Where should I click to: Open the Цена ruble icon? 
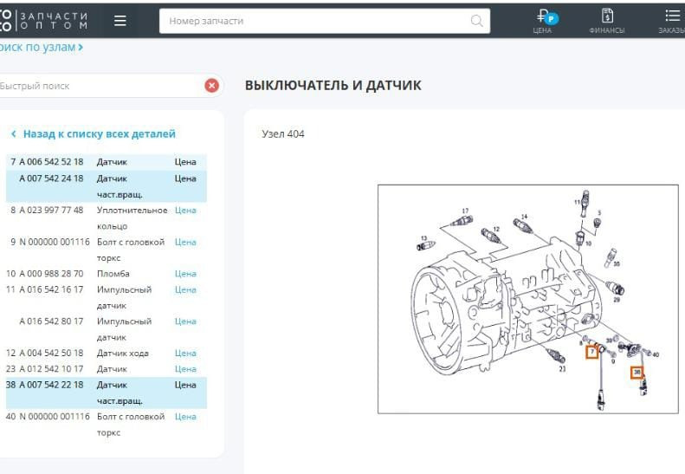click(x=544, y=21)
